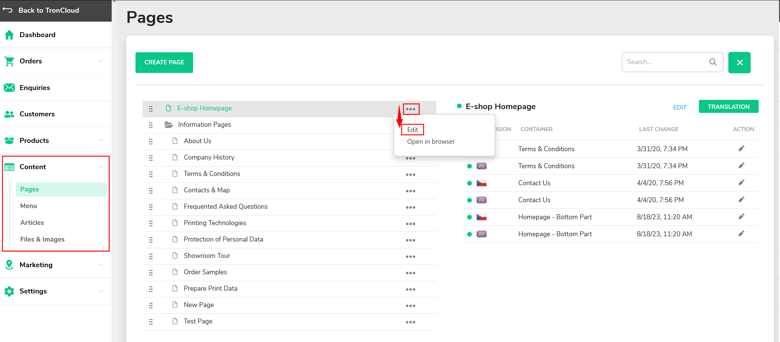Click the back arrow icon beside TronCloud
The image size is (780, 342).
pos(7,10)
